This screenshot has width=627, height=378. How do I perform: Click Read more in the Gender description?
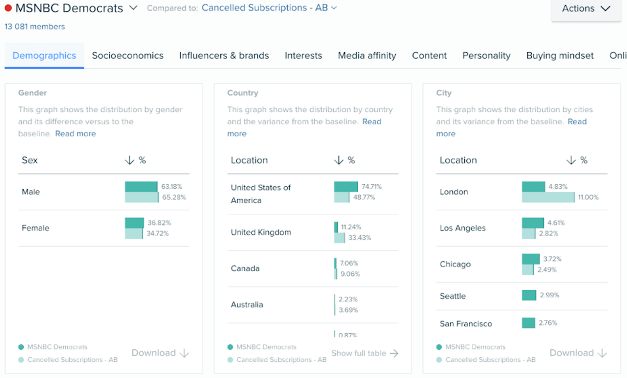[75, 134]
